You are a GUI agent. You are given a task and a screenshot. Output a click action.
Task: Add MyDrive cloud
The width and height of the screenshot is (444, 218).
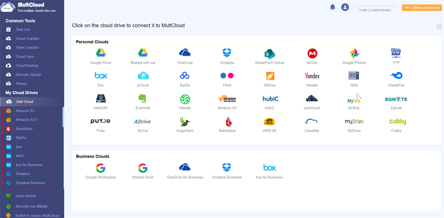354,124
